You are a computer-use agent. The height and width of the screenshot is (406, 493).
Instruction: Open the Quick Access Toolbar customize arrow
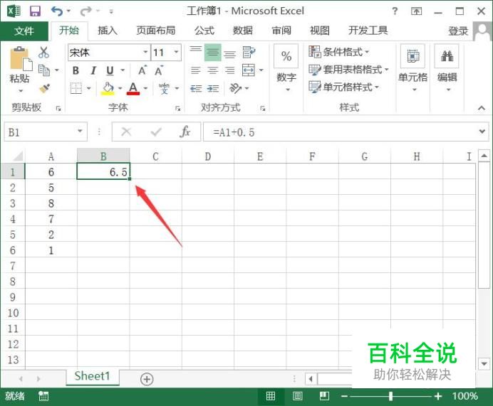tap(111, 11)
